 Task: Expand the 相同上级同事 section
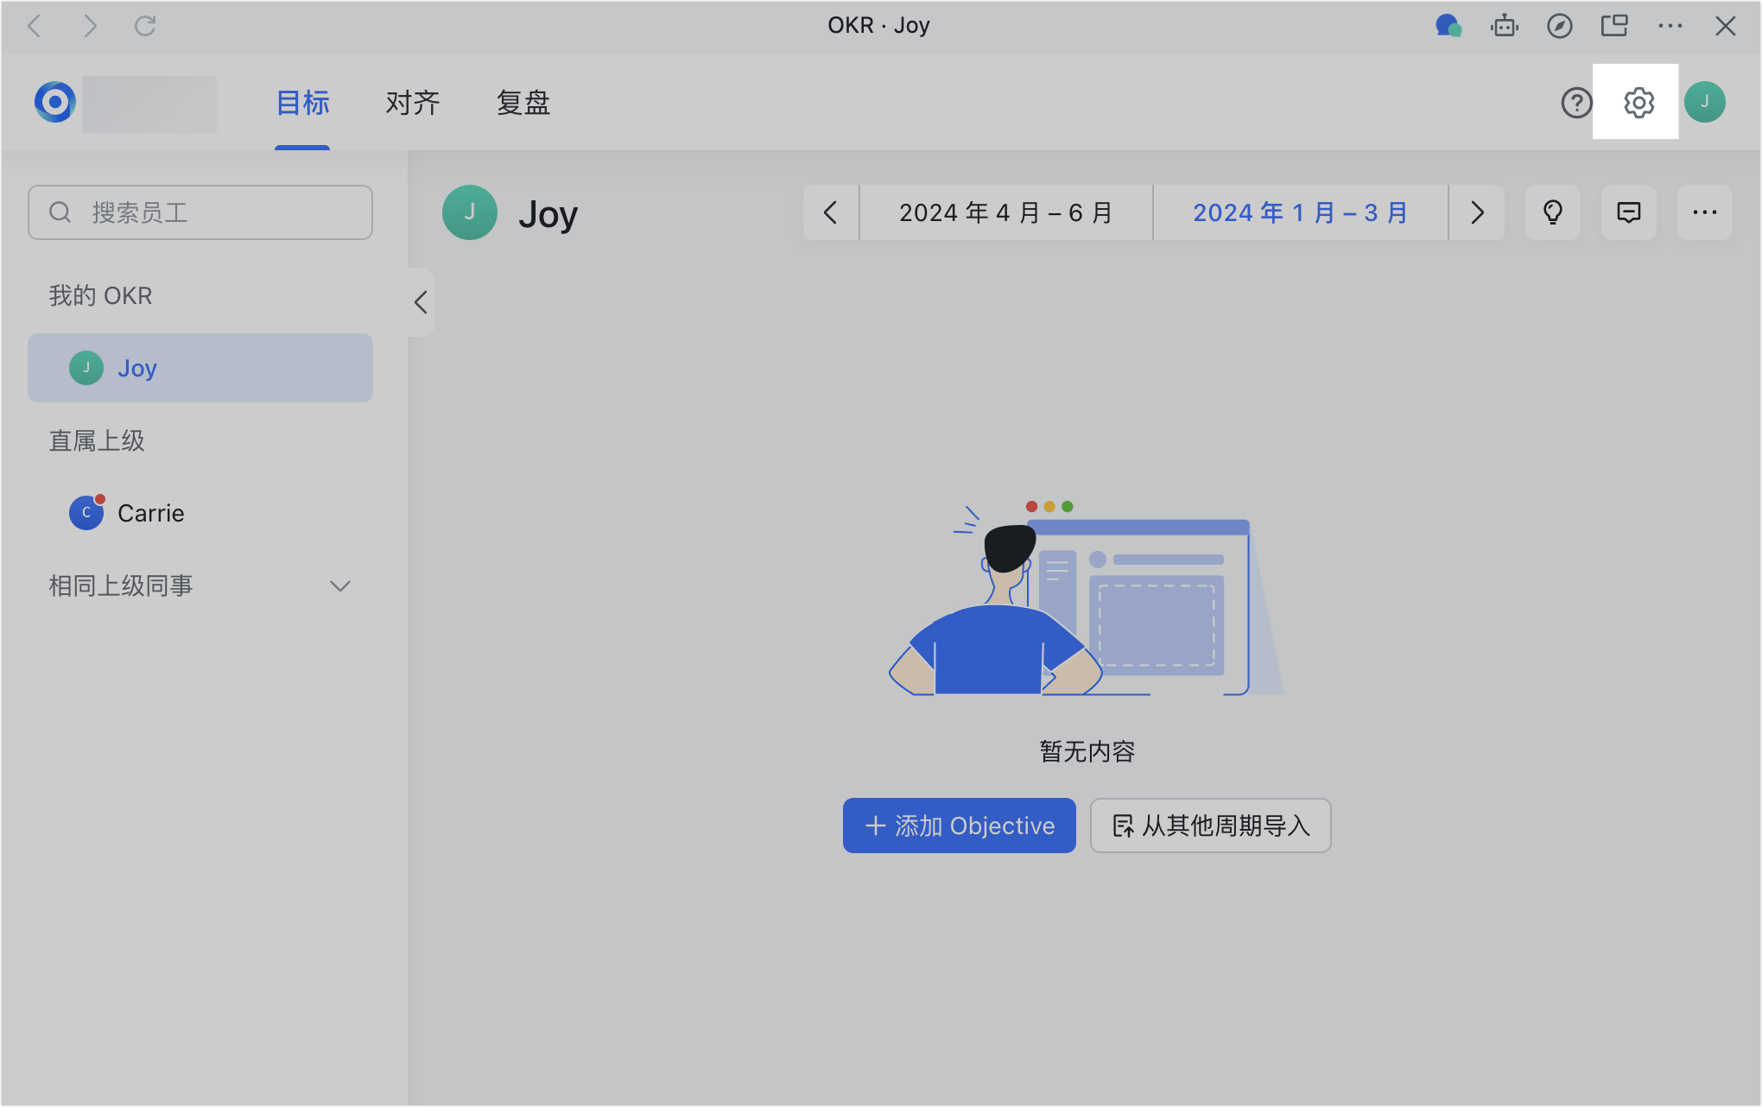(340, 586)
